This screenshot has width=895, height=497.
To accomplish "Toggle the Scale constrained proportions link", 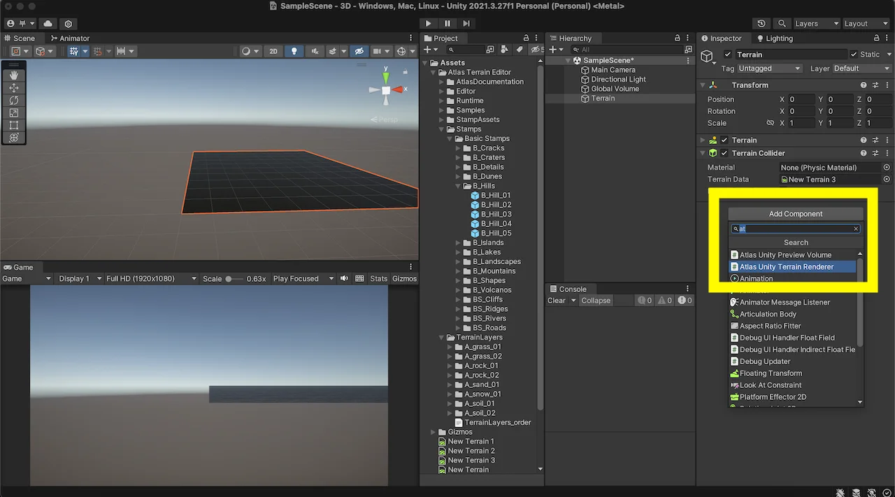I will click(x=770, y=123).
